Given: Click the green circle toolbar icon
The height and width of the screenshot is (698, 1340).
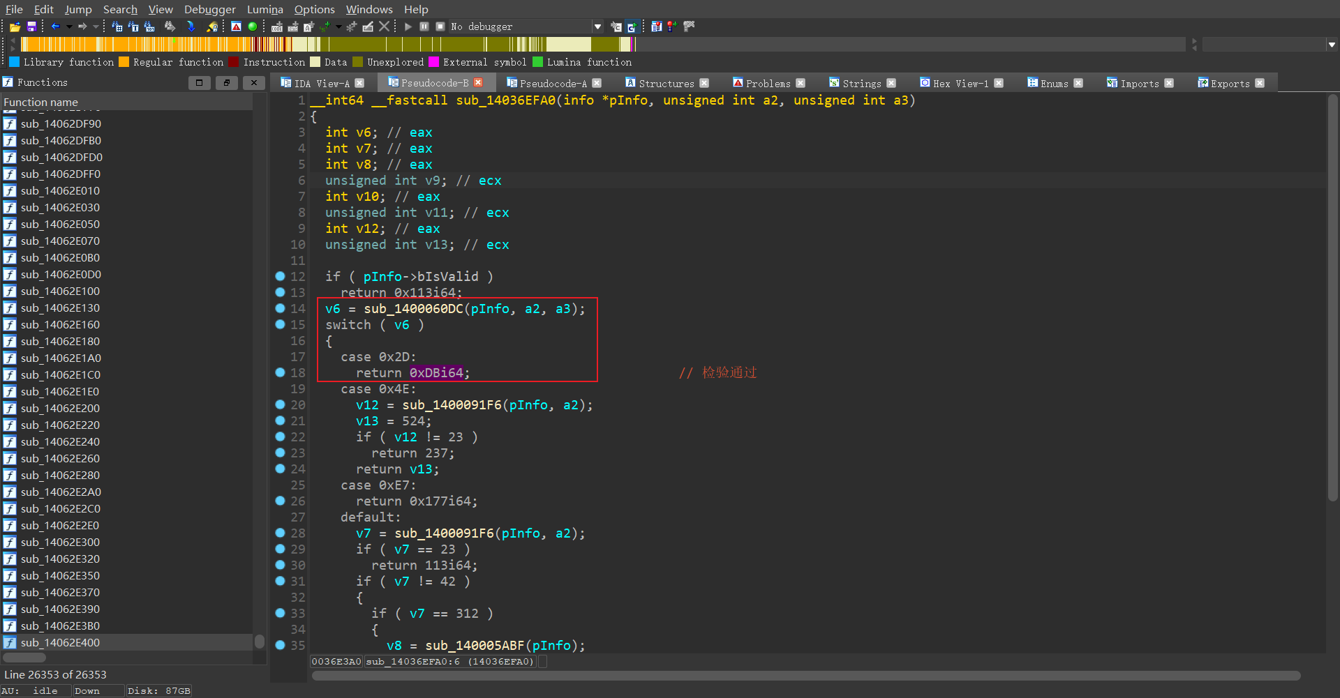Looking at the screenshot, I should (253, 26).
